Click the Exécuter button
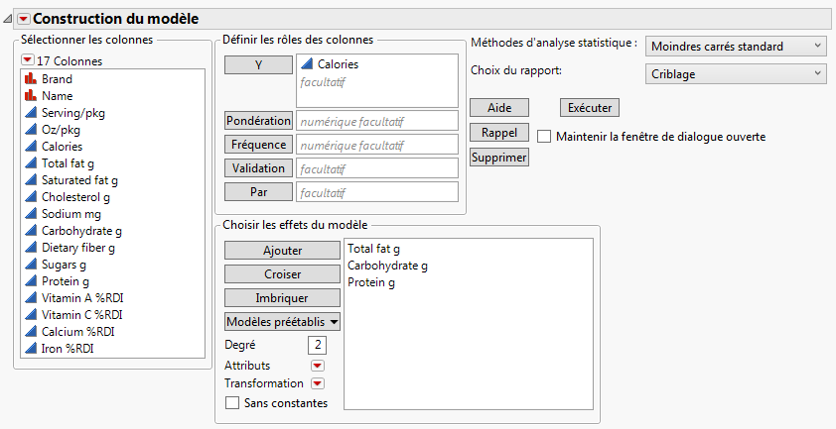 590,107
